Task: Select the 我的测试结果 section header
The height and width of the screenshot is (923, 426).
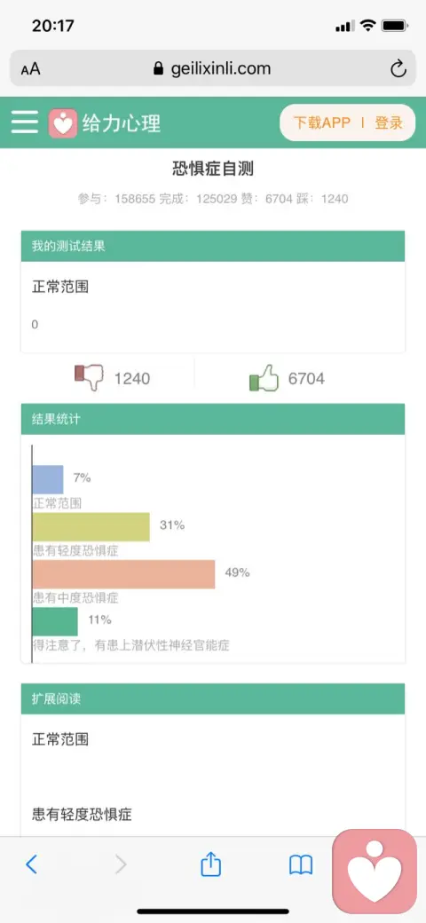Action: tap(213, 246)
